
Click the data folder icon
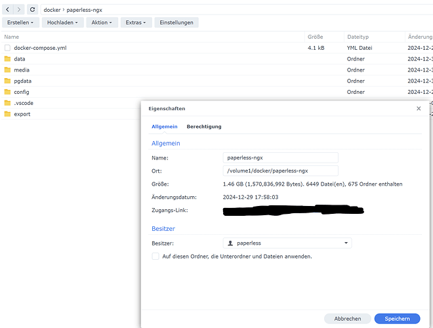pos(7,59)
